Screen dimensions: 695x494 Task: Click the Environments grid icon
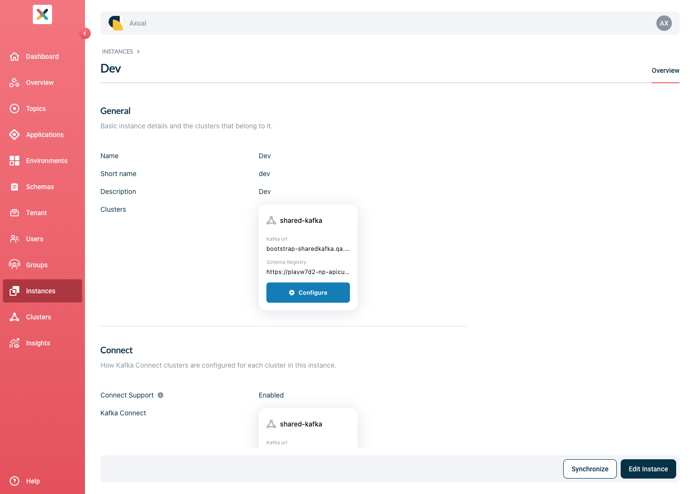click(14, 161)
